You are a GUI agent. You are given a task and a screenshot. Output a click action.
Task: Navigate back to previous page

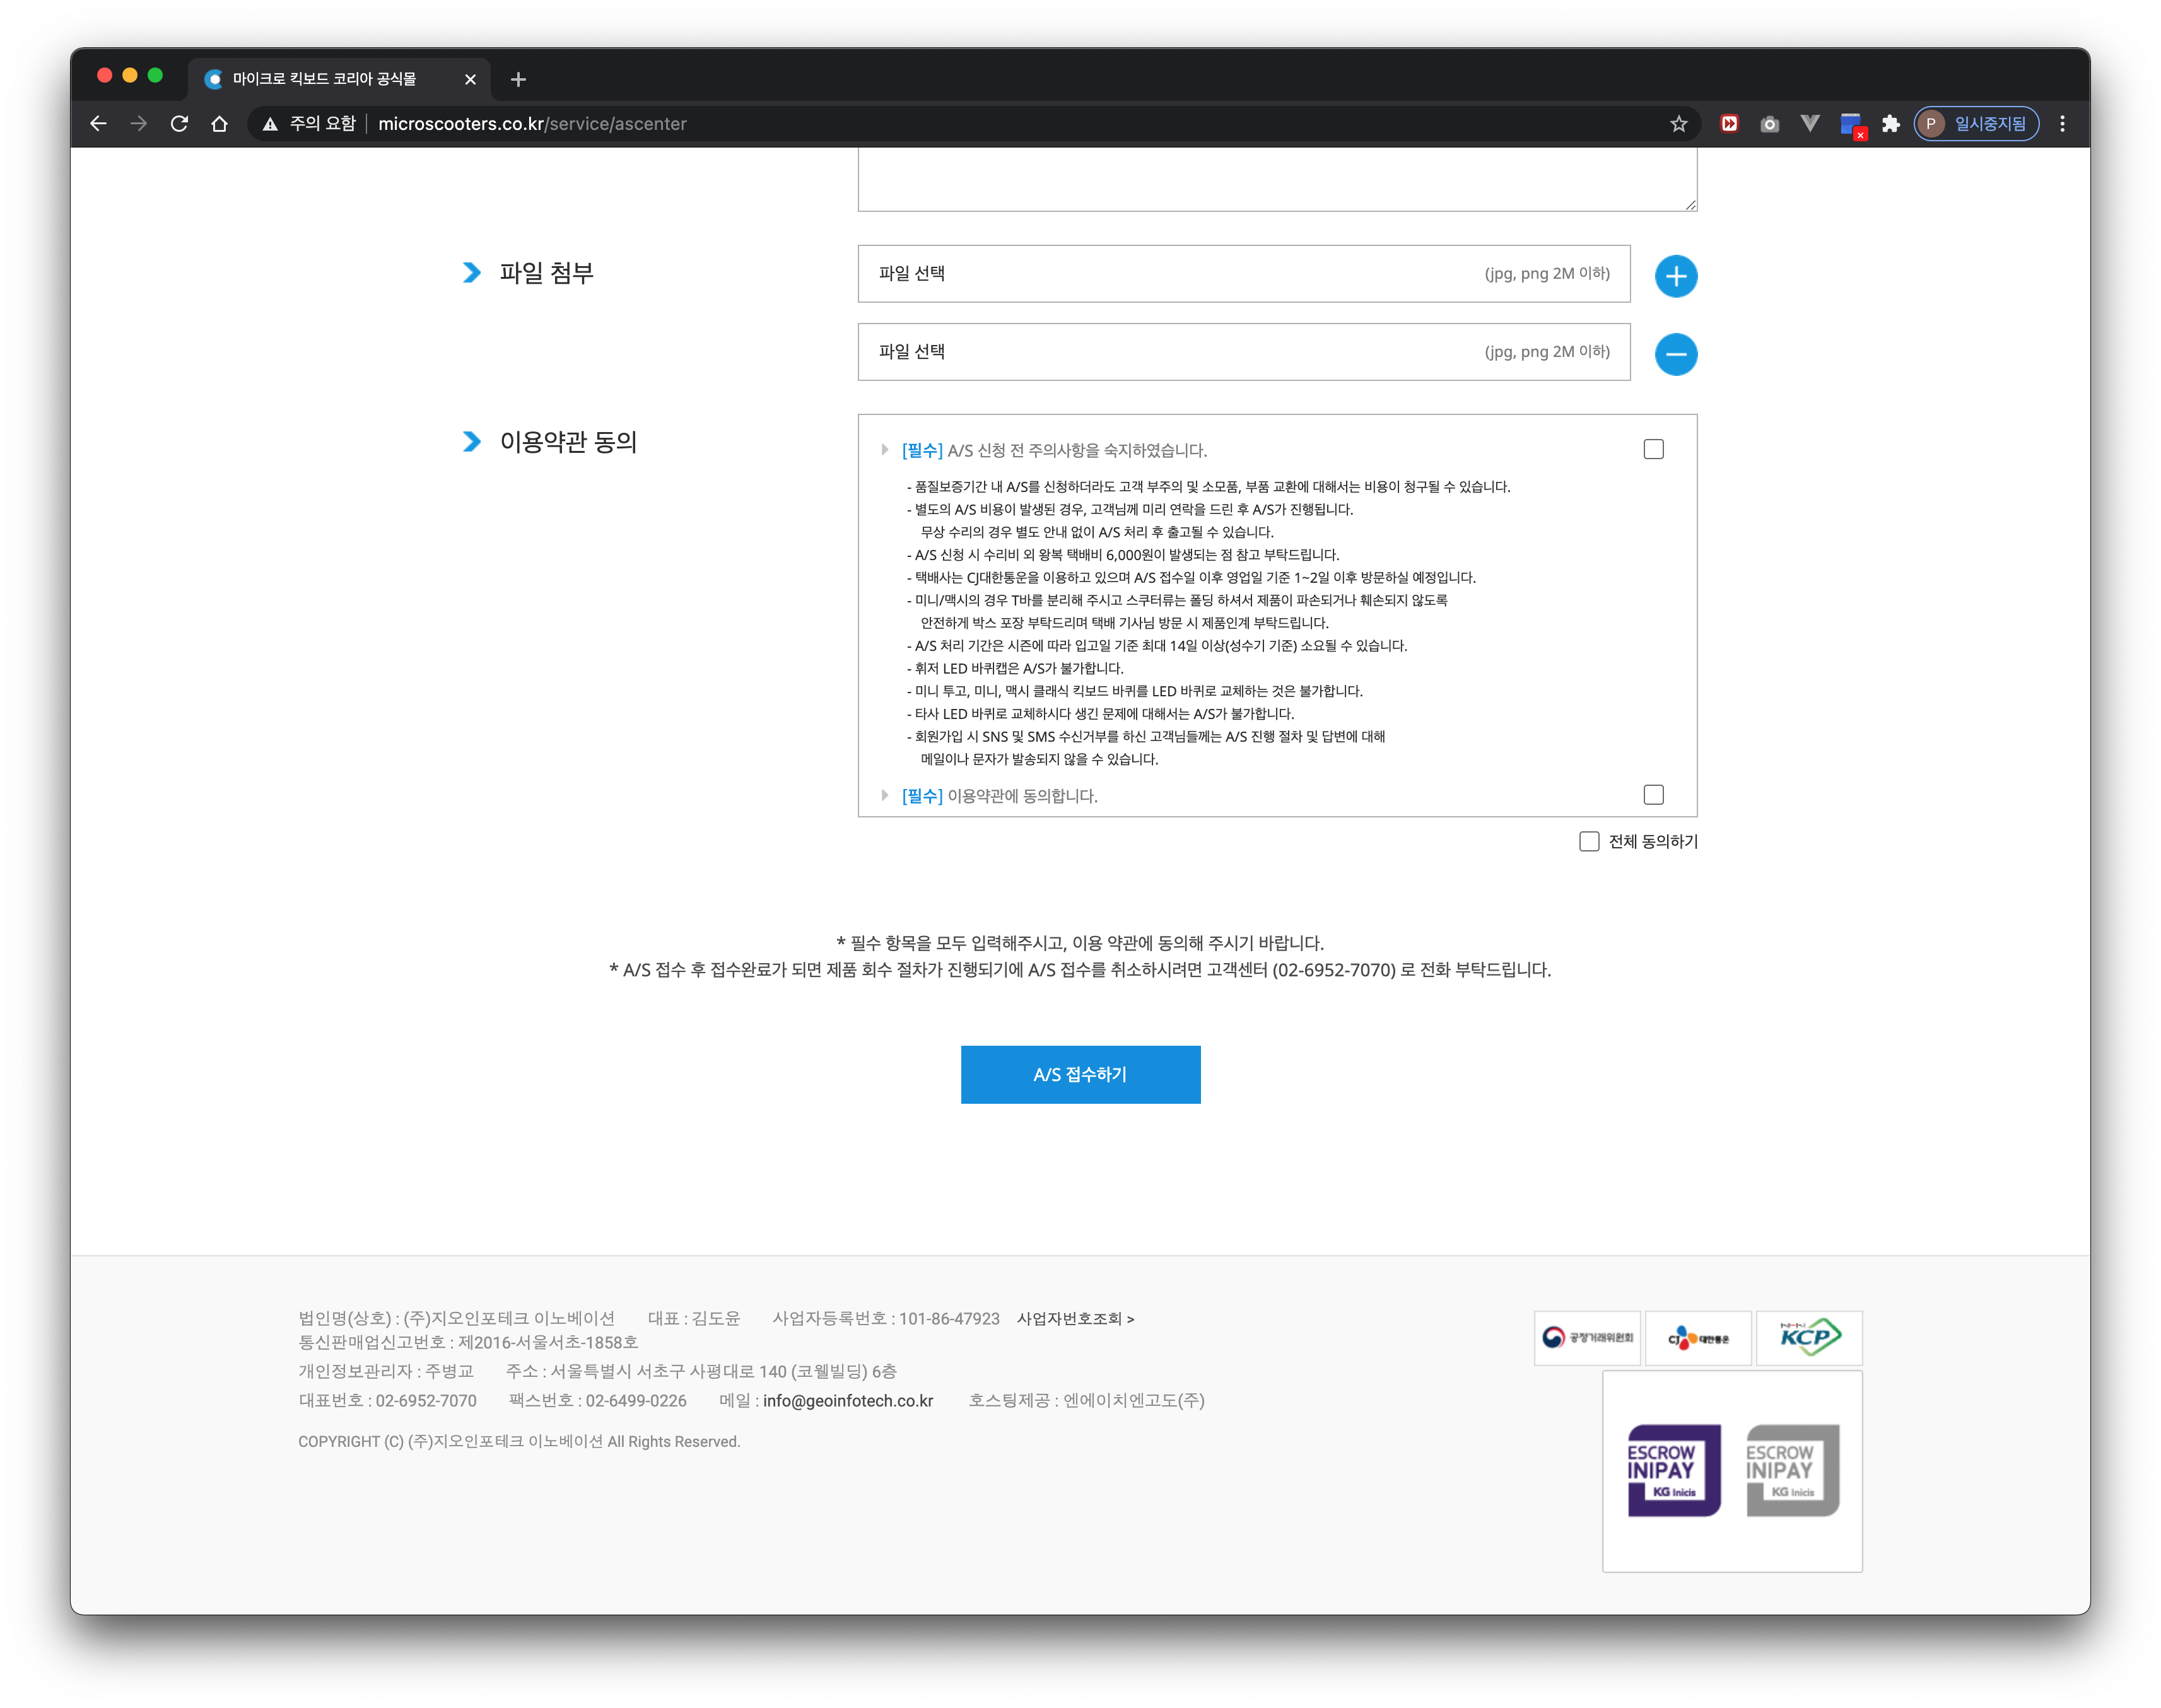click(98, 124)
